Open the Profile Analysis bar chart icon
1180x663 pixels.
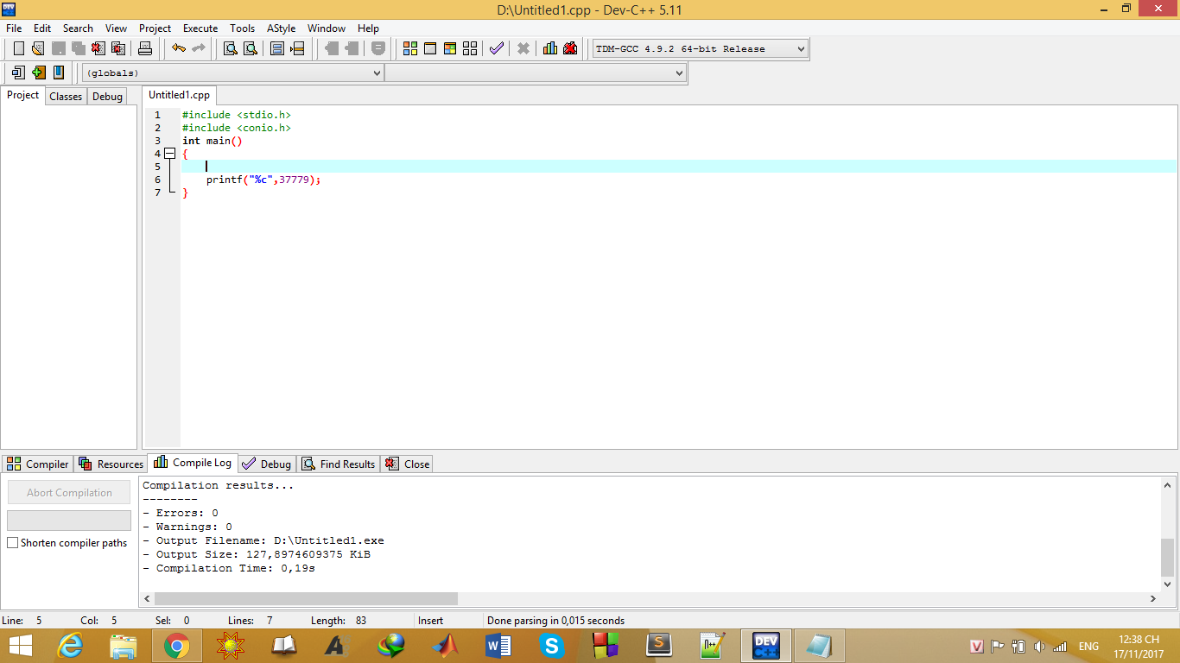549,48
